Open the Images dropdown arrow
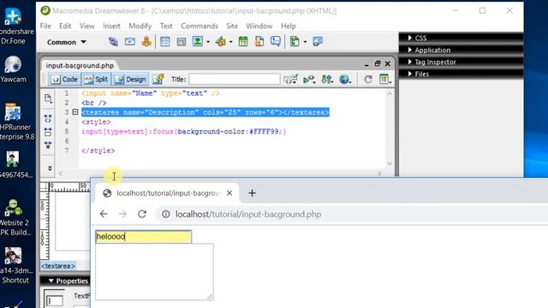The width and height of the screenshot is (548, 308). coord(208,42)
